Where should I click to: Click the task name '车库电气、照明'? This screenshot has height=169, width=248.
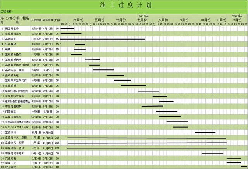(x=15, y=143)
